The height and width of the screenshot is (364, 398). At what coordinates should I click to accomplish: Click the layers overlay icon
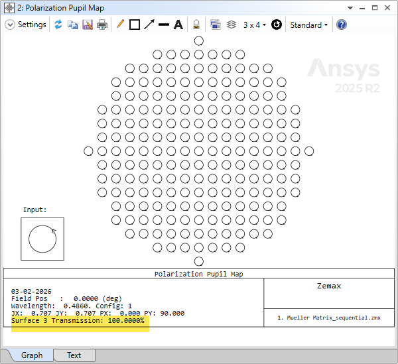pos(232,25)
